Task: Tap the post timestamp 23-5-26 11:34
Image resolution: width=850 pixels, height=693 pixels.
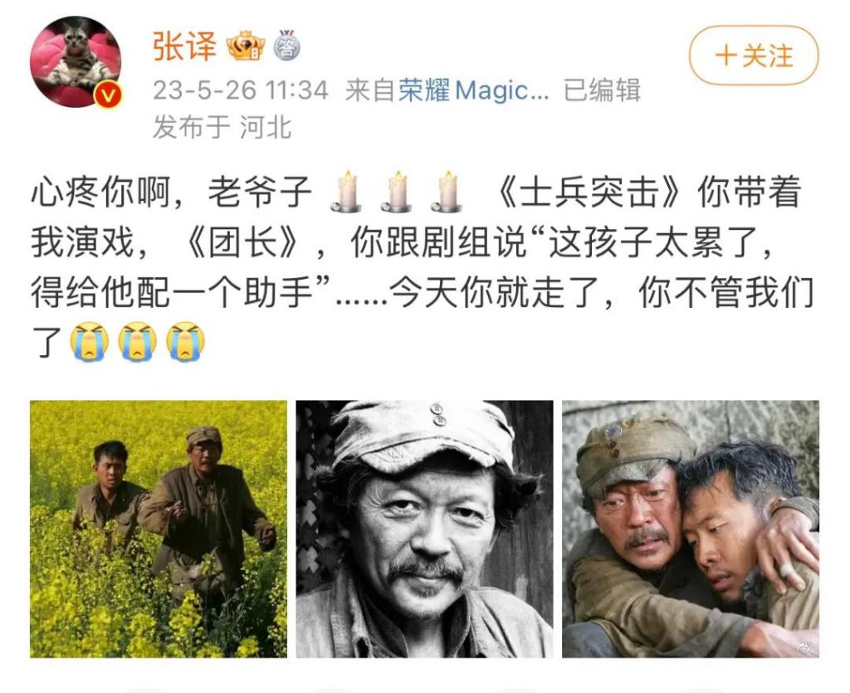Action: [241, 90]
